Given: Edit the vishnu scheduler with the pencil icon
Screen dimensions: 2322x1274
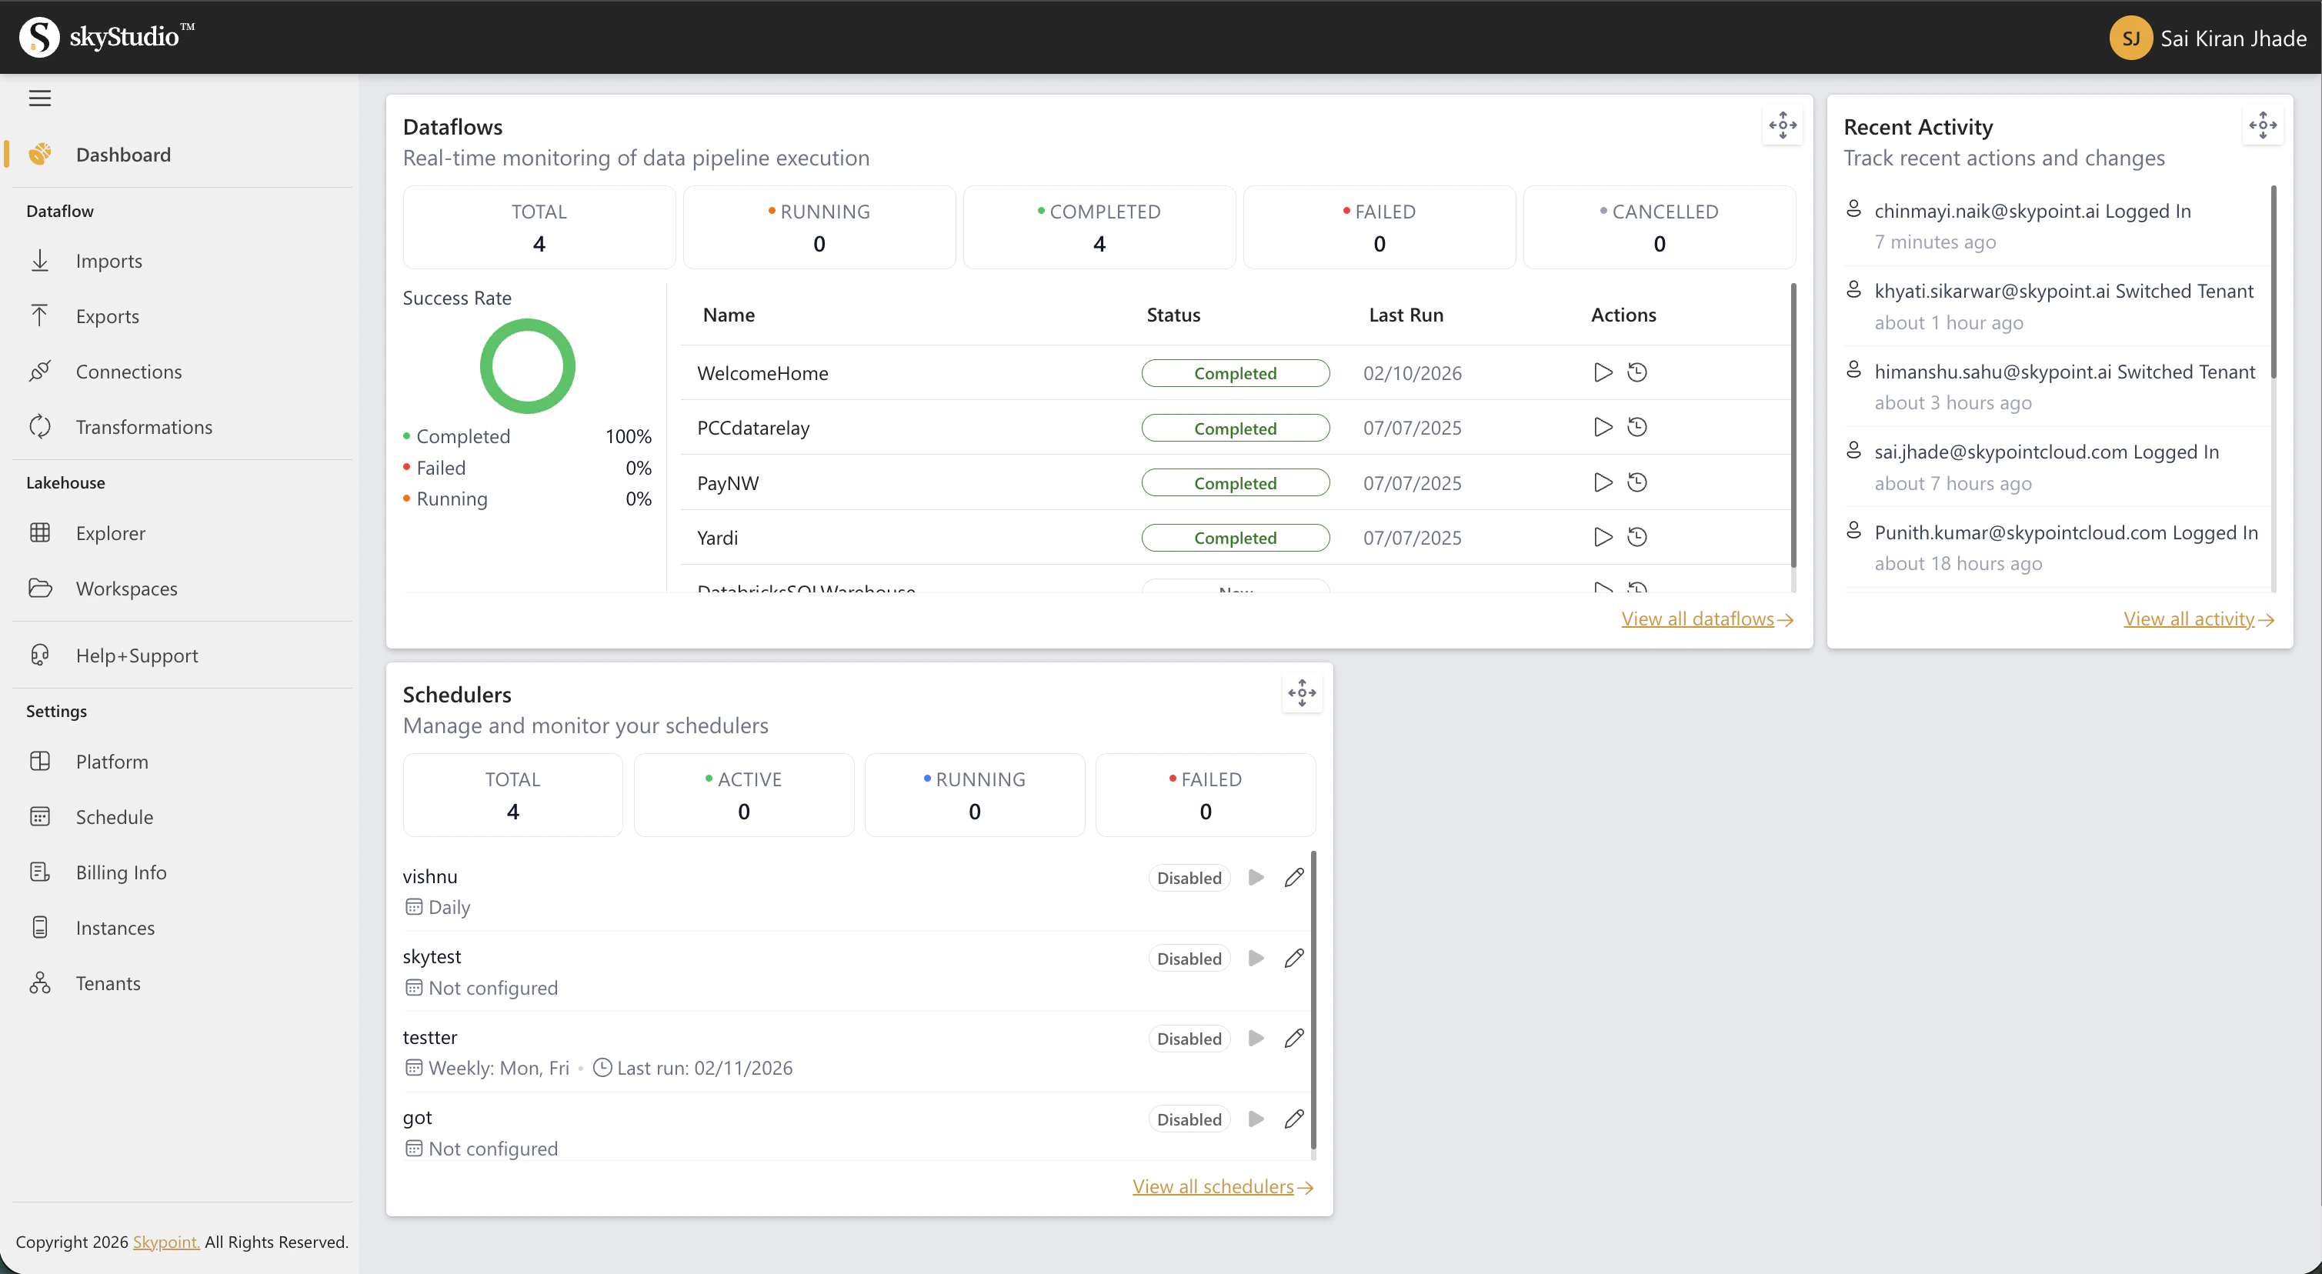Looking at the screenshot, I should (x=1293, y=876).
